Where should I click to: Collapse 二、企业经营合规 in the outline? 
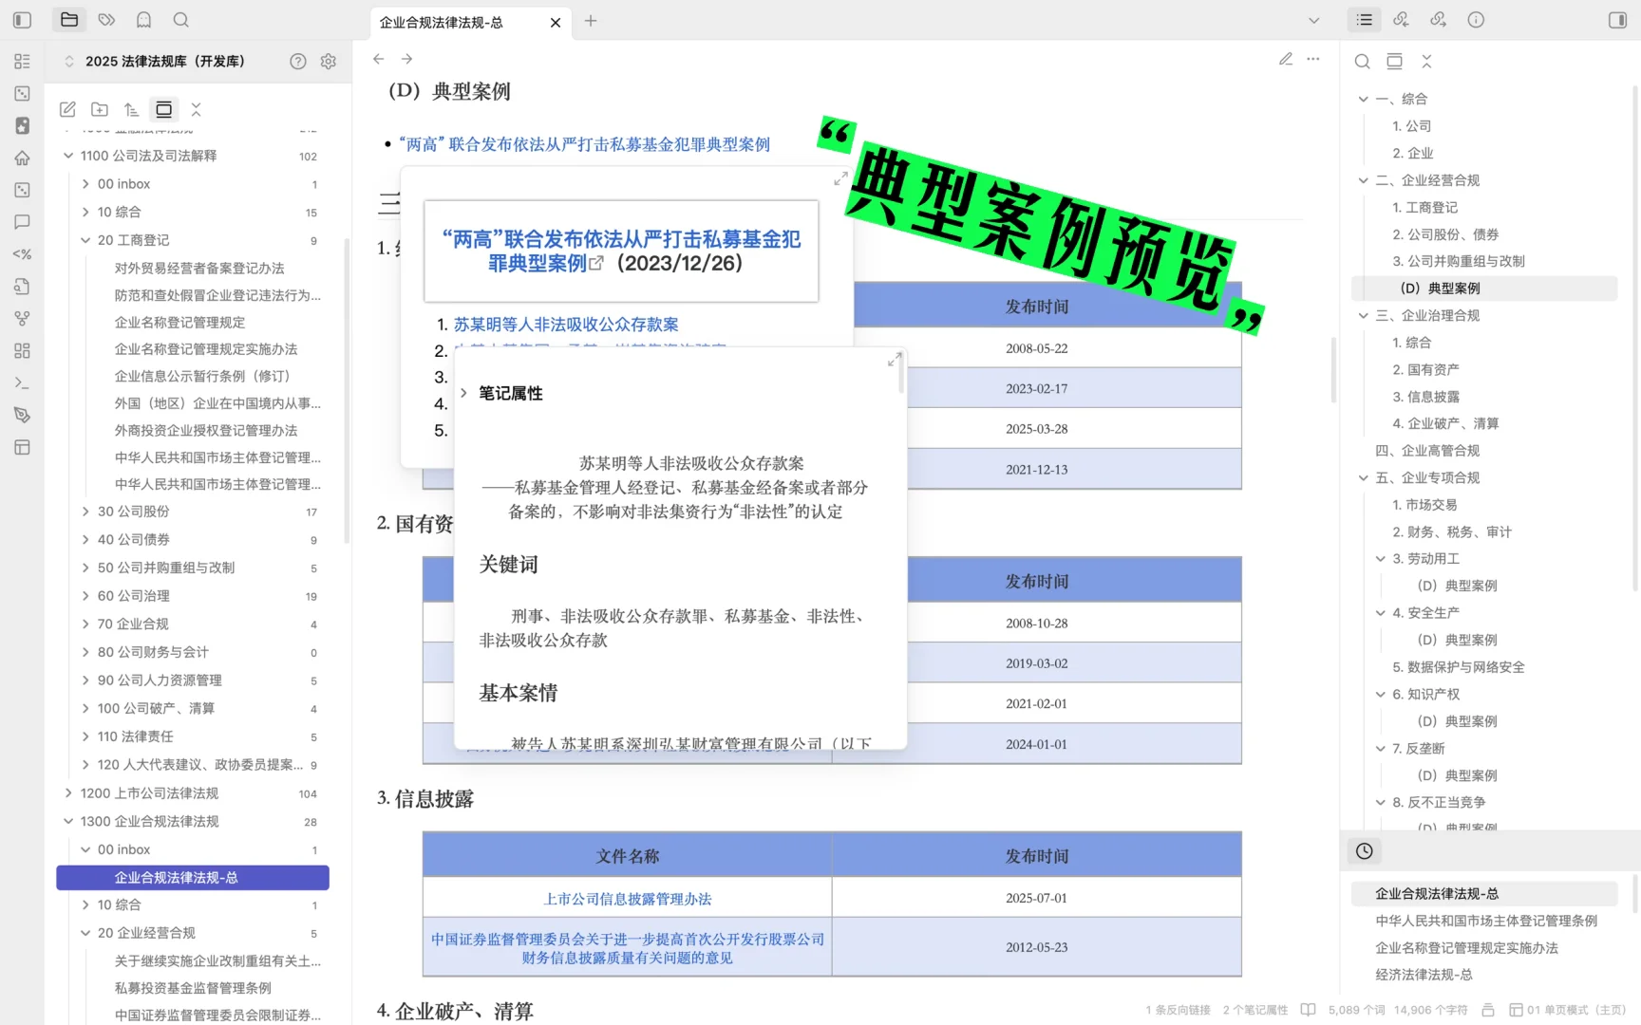1362,179
